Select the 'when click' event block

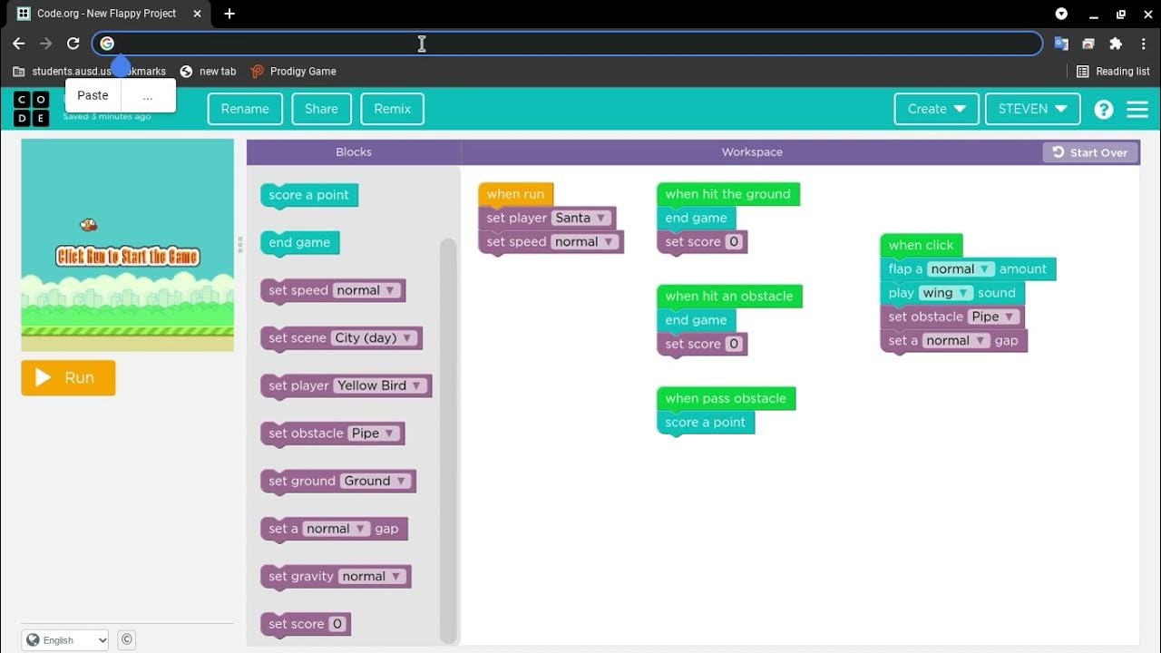pos(921,245)
